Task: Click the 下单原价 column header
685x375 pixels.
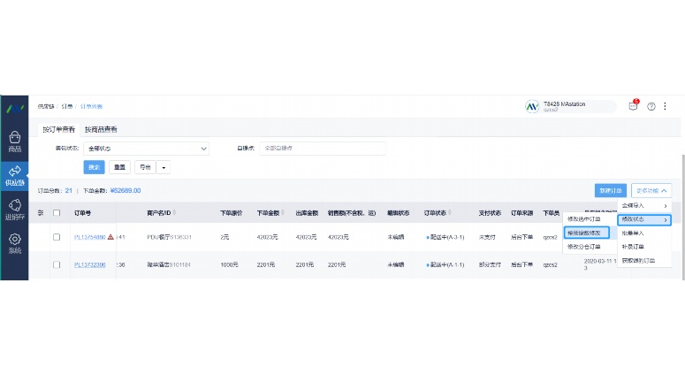Action: 231,213
